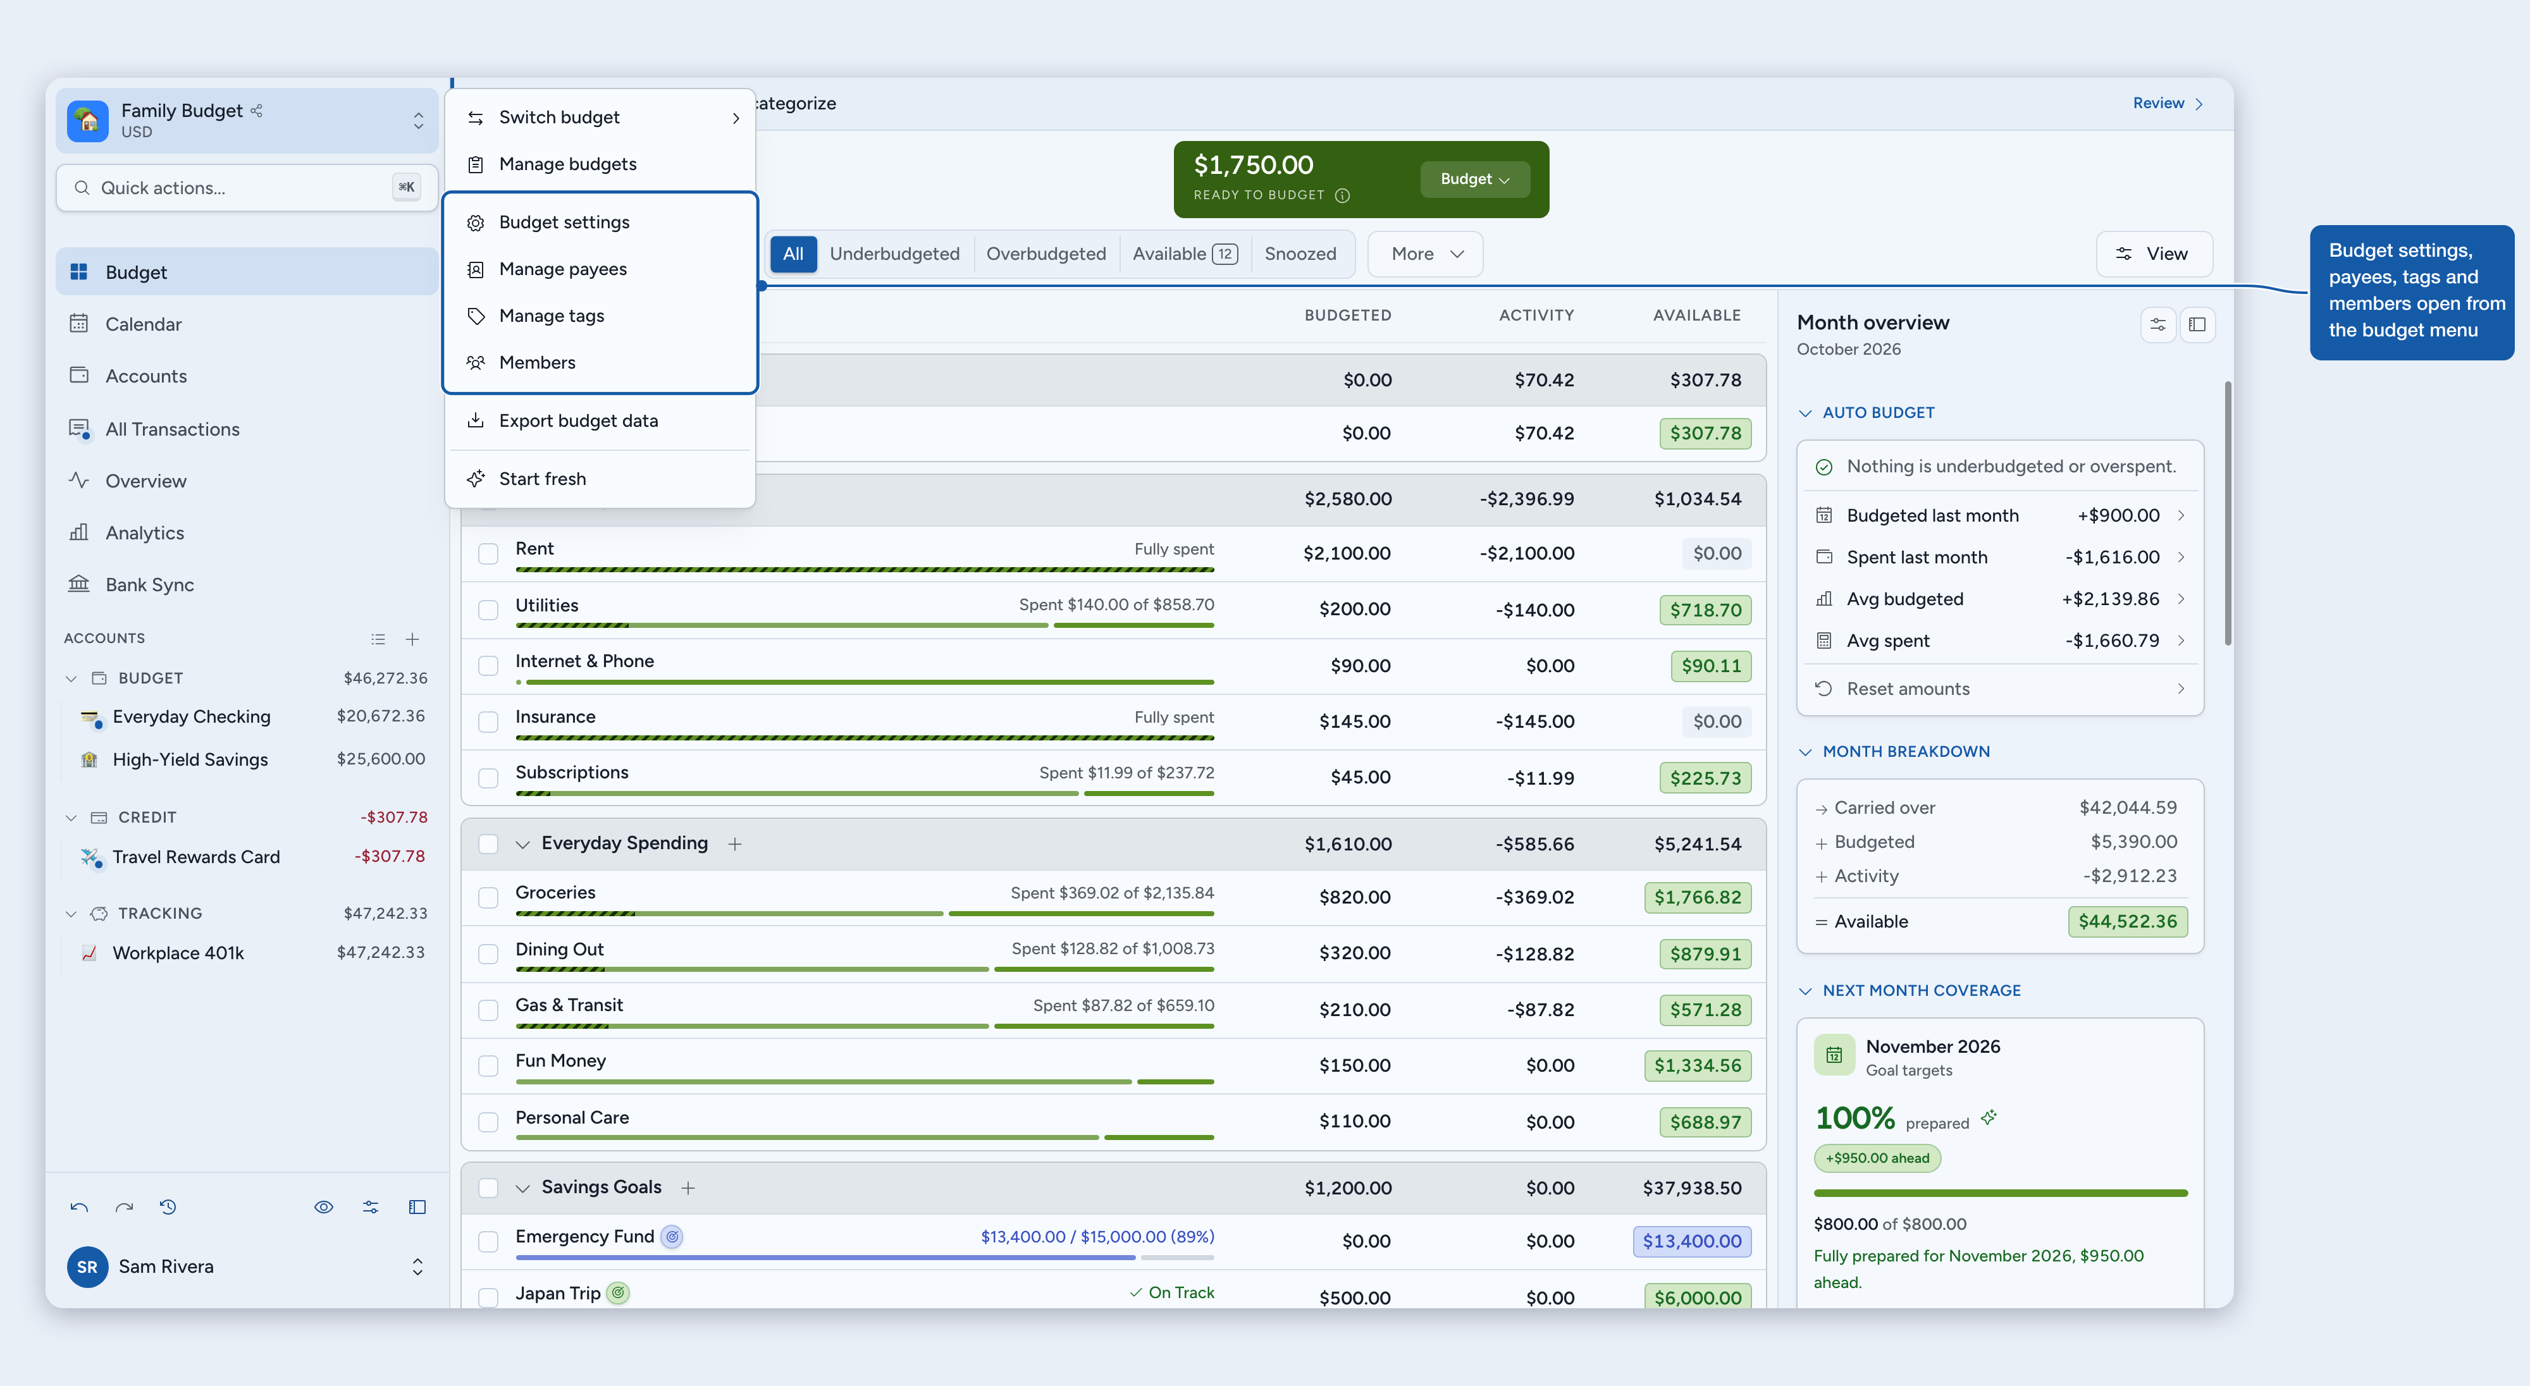Check the Emergency Fund checkbox

point(488,1242)
